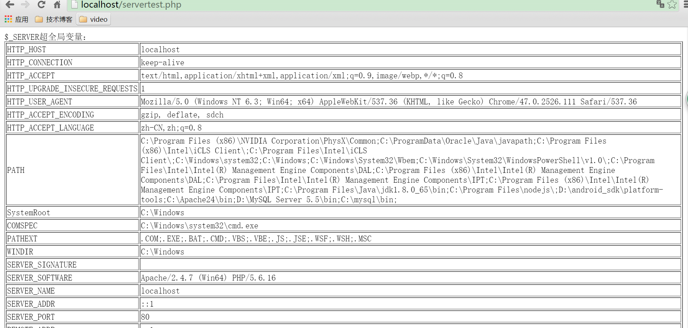Click the C:\Windows\system32\cmd.exe value

[x=199, y=226]
